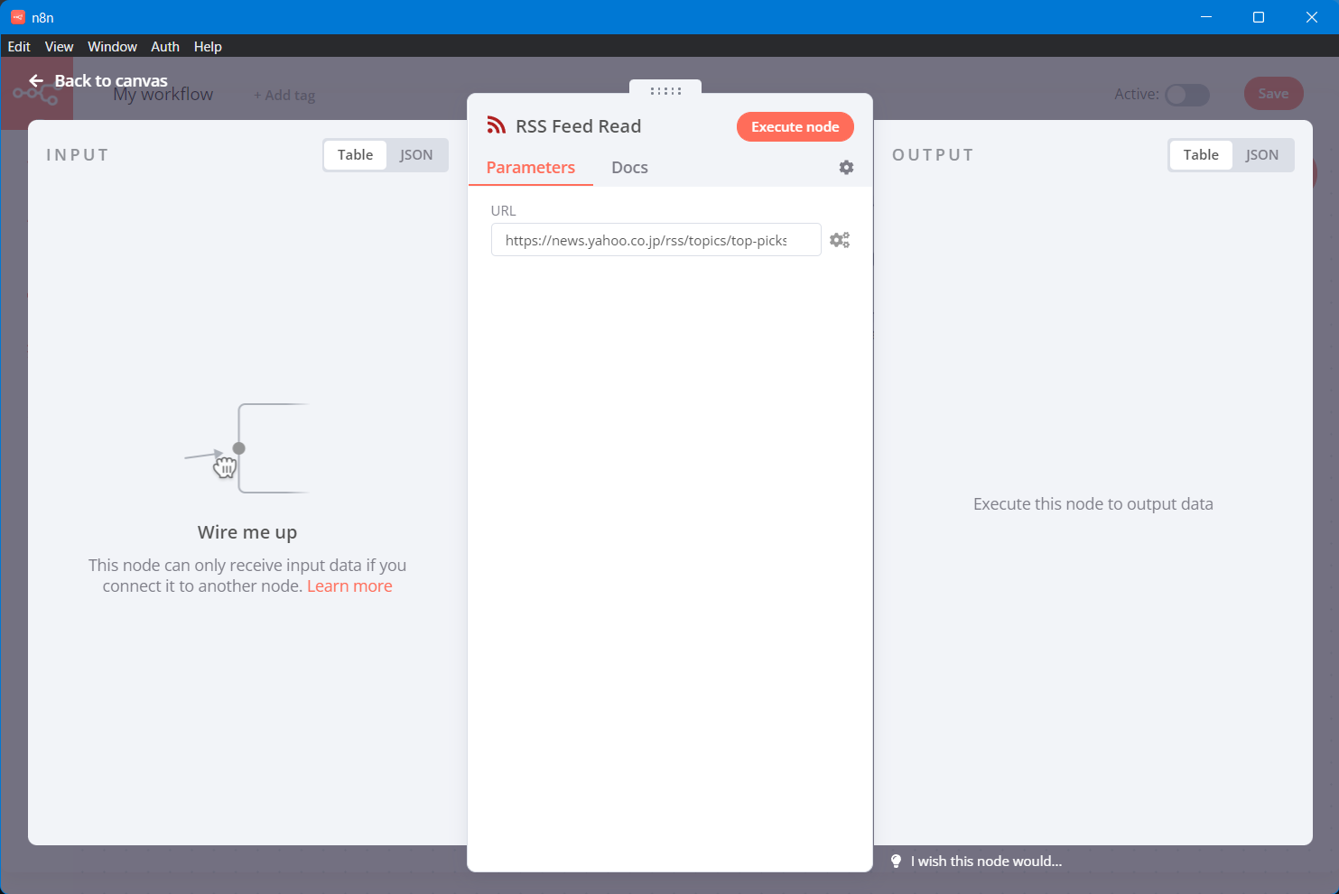The width and height of the screenshot is (1339, 894).
Task: Open the Window menu
Action: point(112,47)
